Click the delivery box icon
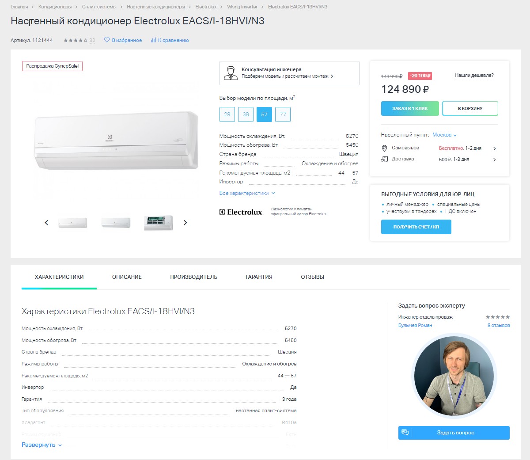Screen dimensions: 530x460 coord(384,159)
